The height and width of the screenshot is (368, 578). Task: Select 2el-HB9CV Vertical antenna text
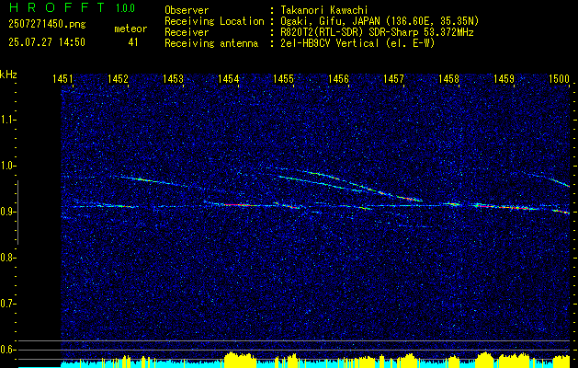(x=358, y=43)
